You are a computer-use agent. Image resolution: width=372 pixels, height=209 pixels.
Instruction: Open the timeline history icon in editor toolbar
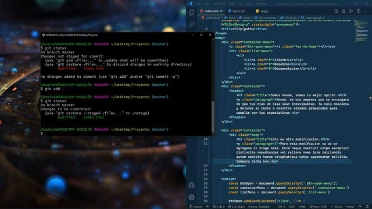(x=336, y=11)
